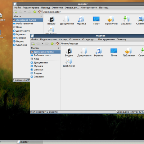Viewport: 144px width, 144px height.
Task: Select Работен плот in front window sidebar
Action: pyautogui.click(x=45, y=55)
